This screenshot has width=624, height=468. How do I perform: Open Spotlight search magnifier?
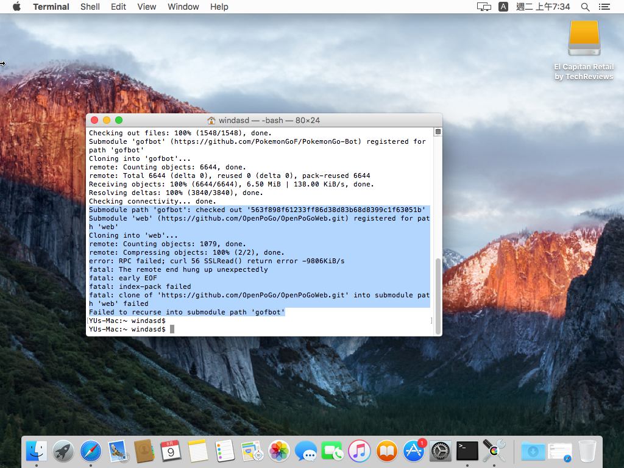(x=585, y=7)
